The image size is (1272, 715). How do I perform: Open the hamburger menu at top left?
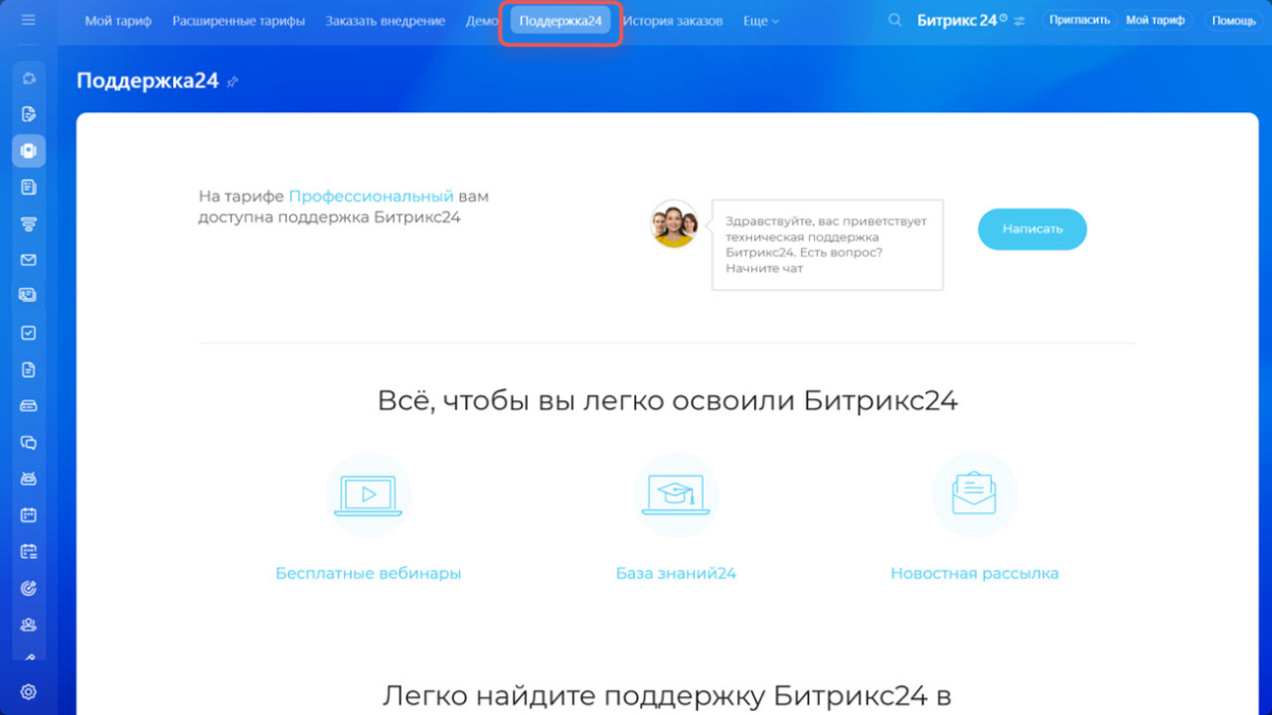pos(28,20)
